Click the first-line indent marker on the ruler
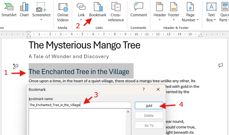Viewport: 229px width, 135px height. click(x=29, y=33)
